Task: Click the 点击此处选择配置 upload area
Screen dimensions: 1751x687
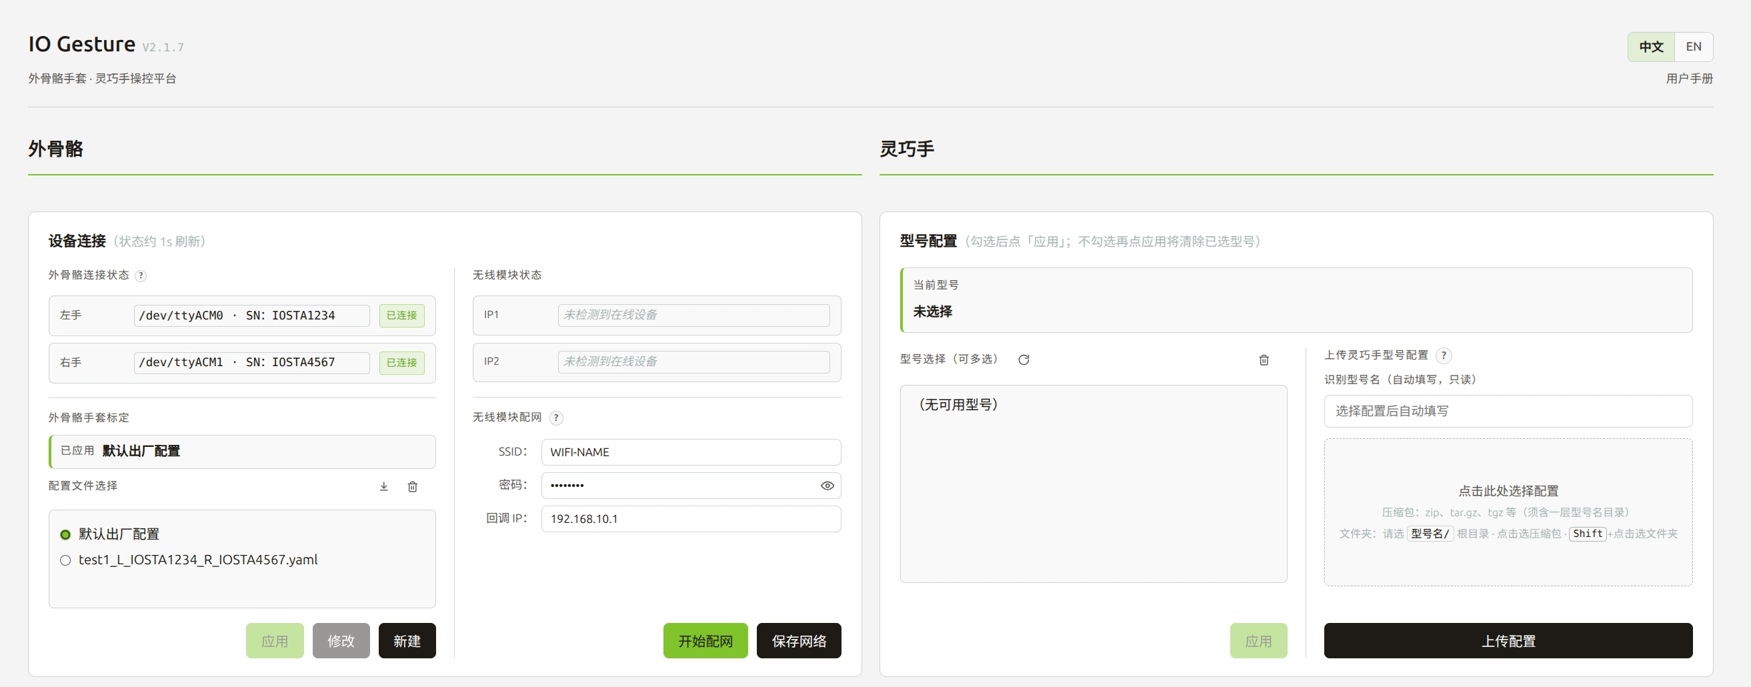Action: pyautogui.click(x=1508, y=512)
